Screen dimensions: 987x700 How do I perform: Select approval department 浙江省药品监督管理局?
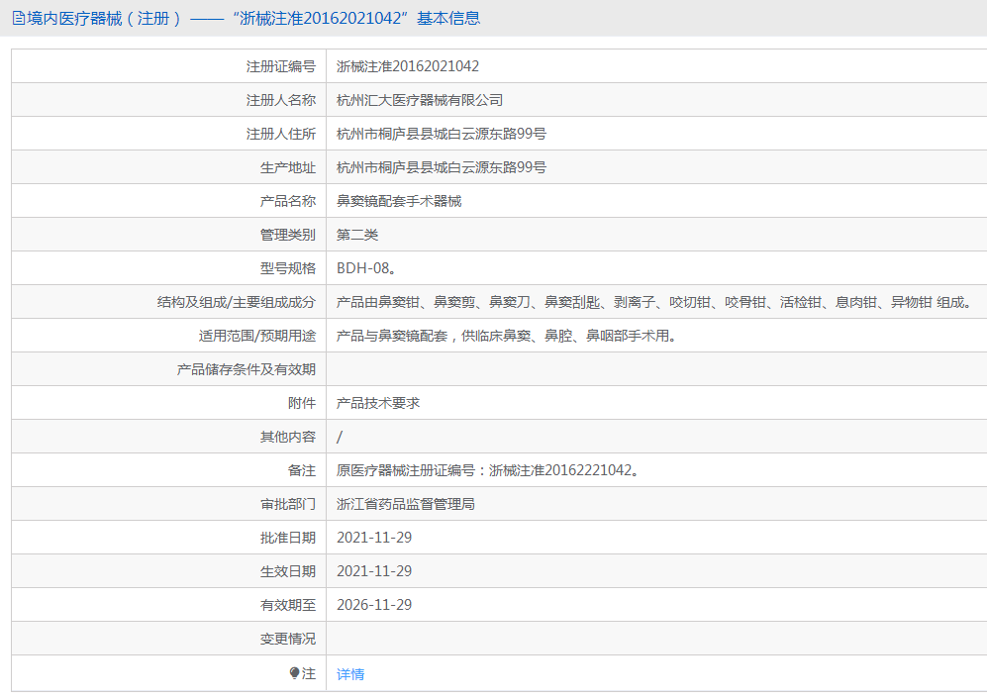[406, 504]
